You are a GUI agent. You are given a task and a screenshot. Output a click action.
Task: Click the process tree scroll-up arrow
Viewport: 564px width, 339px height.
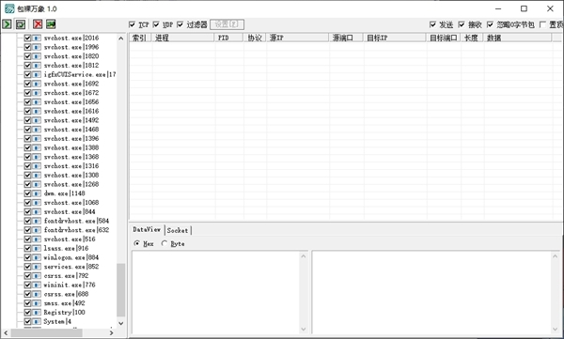121,39
